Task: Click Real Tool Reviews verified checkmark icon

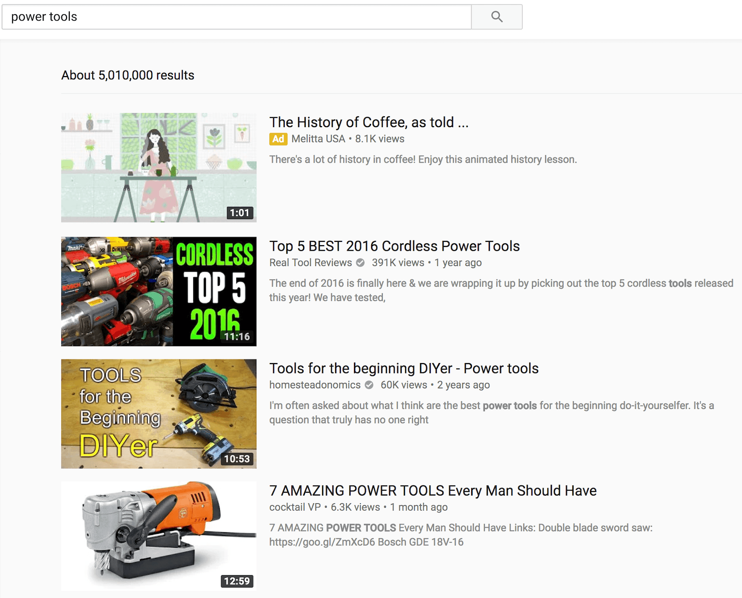Action: point(360,263)
